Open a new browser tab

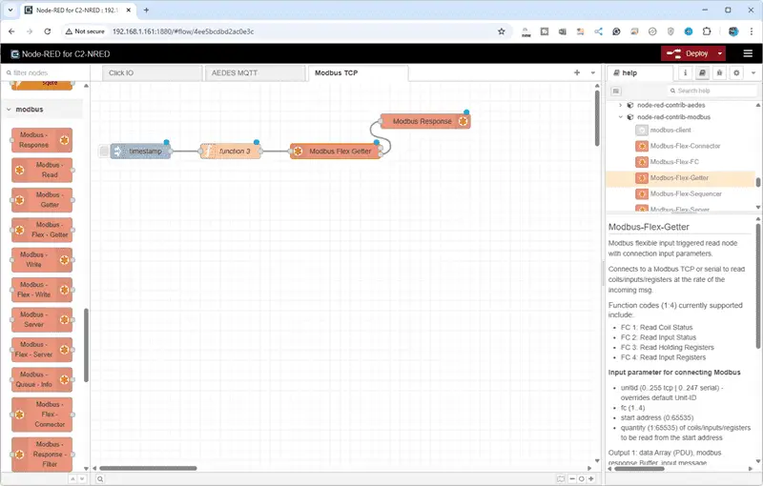click(146, 10)
